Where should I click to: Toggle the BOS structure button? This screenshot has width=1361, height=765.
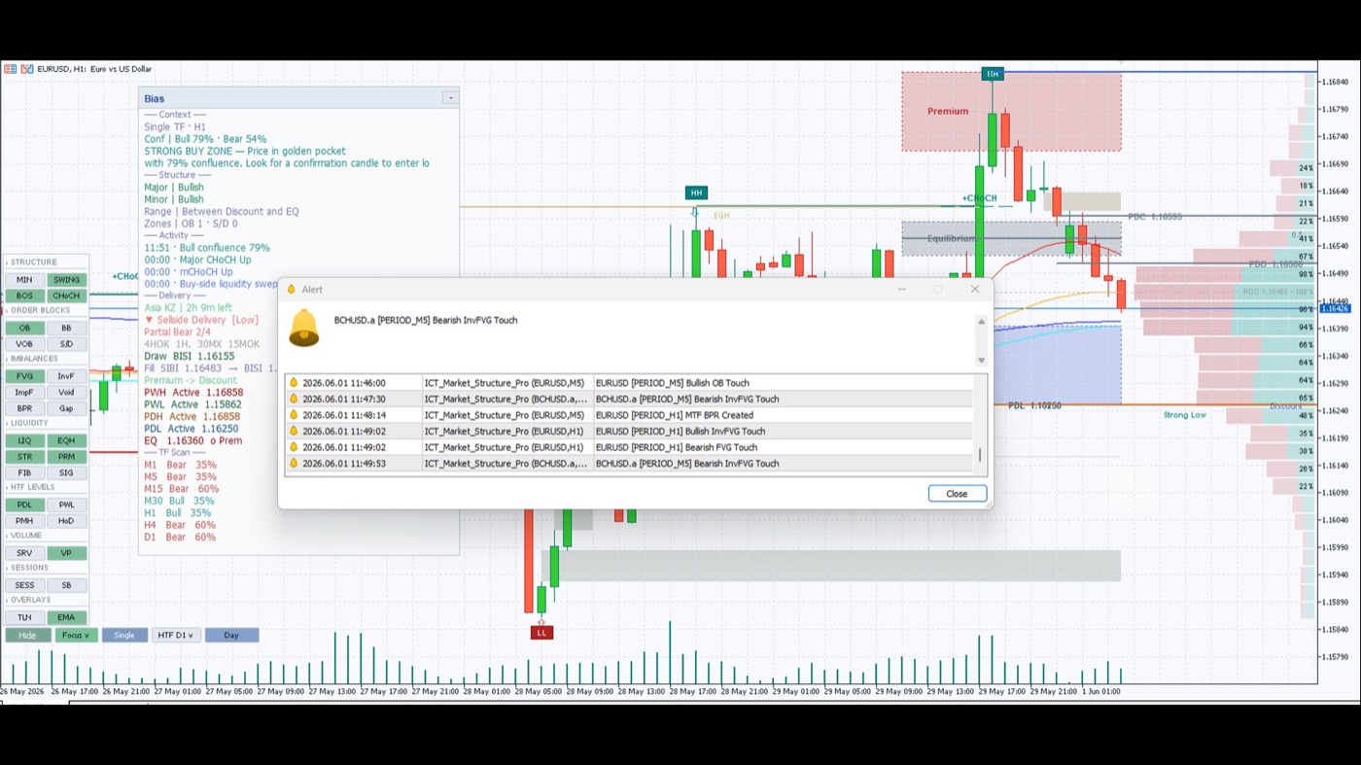click(24, 296)
